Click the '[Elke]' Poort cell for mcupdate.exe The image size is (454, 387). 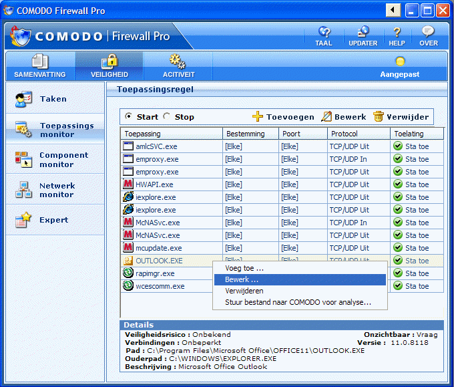[x=303, y=248]
